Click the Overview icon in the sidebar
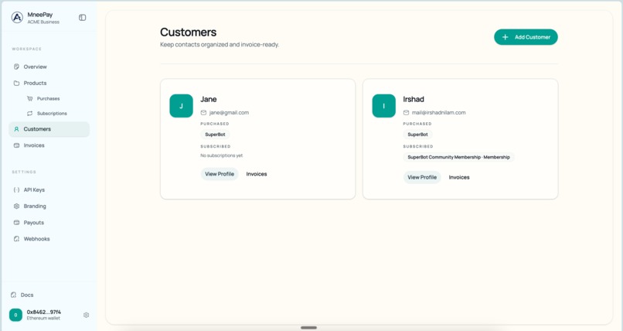 16,67
